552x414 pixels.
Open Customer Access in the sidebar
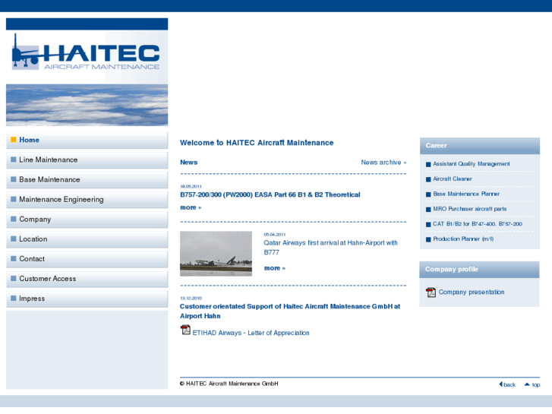[87, 279]
